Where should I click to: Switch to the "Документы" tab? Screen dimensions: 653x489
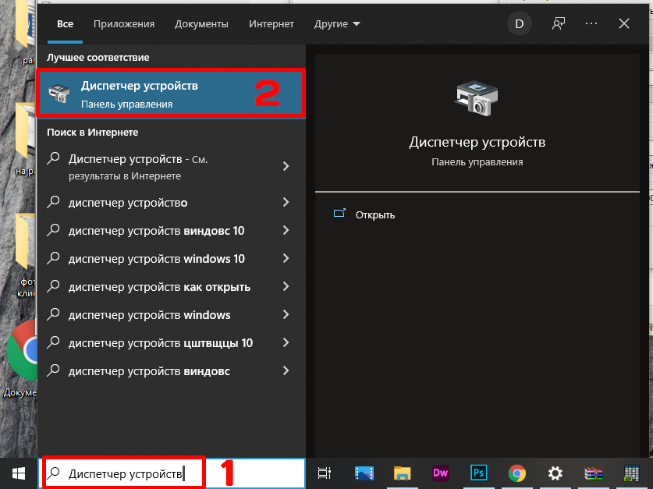(x=201, y=24)
